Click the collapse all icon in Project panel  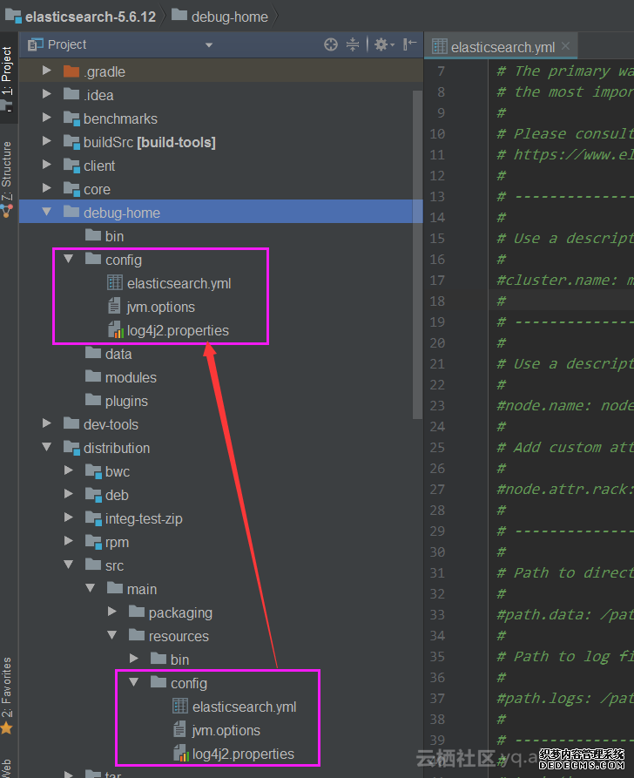(353, 44)
